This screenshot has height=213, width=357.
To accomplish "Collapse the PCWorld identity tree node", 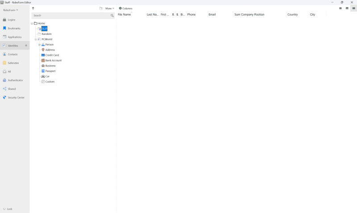I will (35, 39).
